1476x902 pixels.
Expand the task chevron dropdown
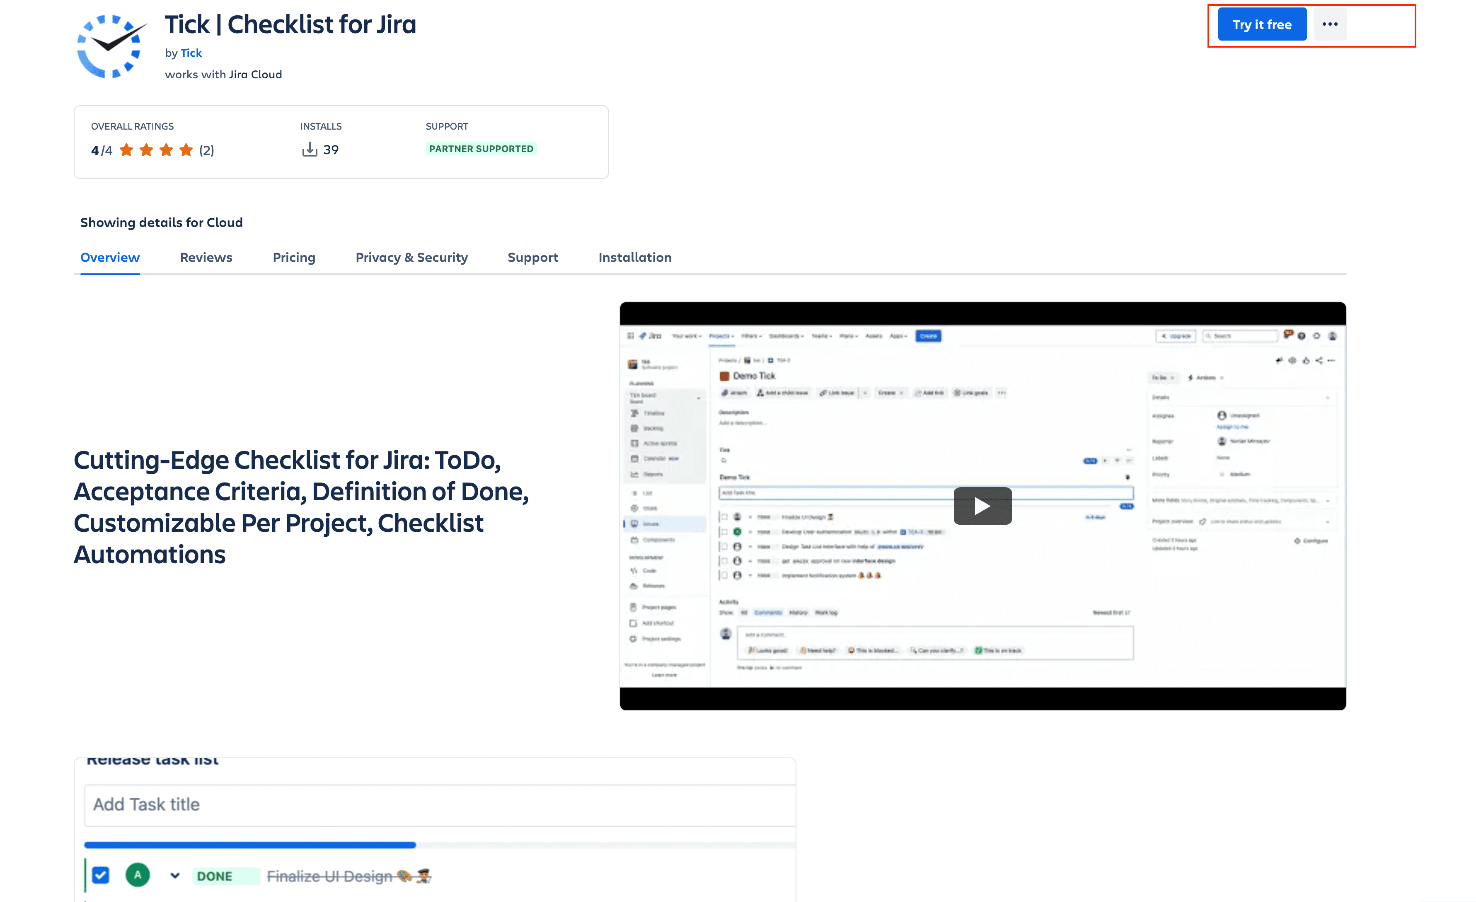tap(175, 875)
